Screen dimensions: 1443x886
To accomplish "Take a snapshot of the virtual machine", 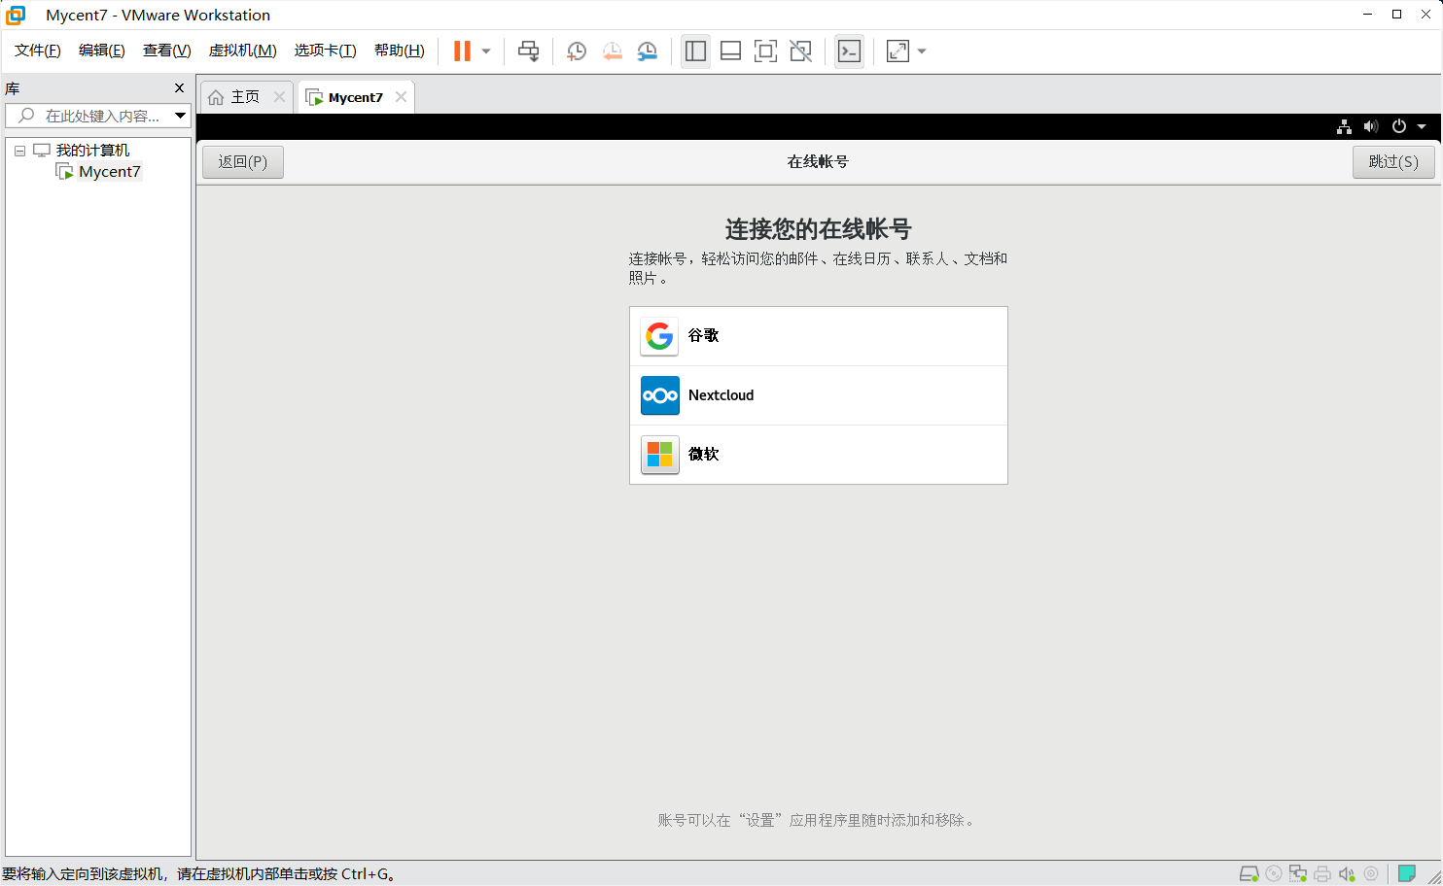I will (576, 51).
